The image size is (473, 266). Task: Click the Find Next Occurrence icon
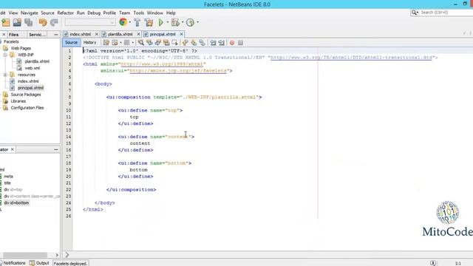157,43
